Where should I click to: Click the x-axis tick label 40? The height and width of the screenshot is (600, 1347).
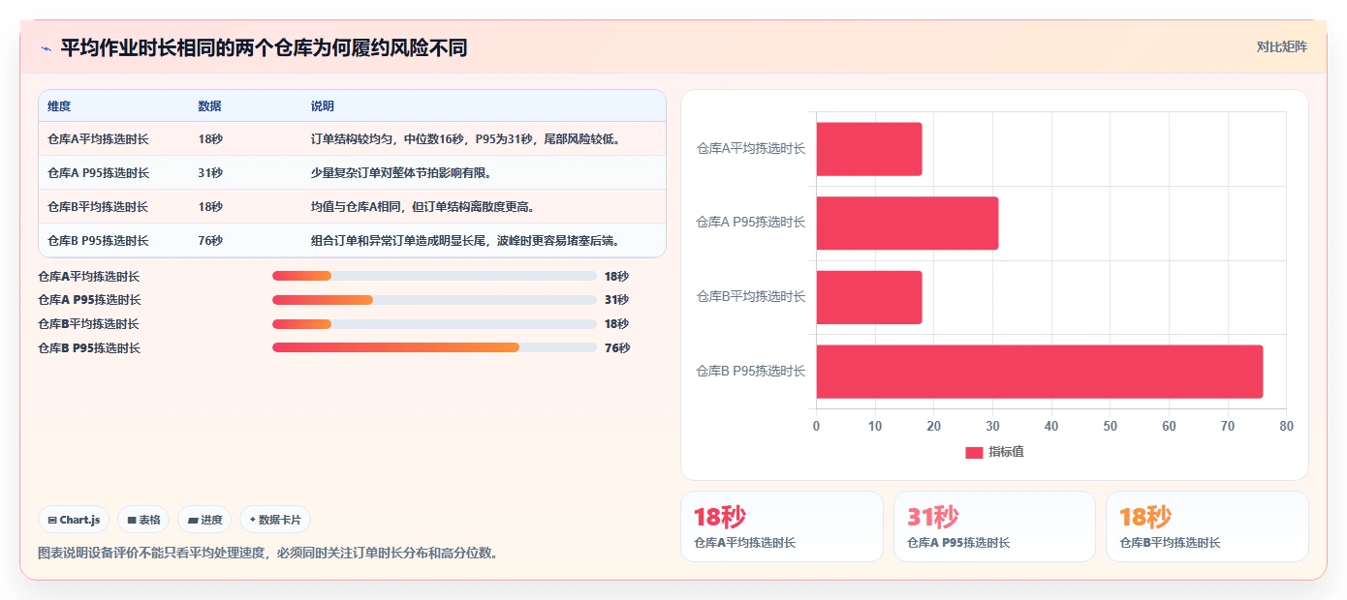(1051, 426)
